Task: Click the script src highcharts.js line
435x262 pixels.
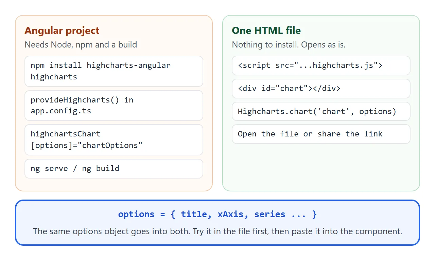Action: pos(321,65)
